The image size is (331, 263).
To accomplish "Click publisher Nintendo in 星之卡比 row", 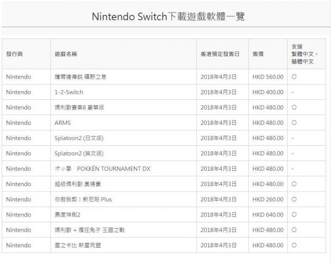I will coord(18,245).
